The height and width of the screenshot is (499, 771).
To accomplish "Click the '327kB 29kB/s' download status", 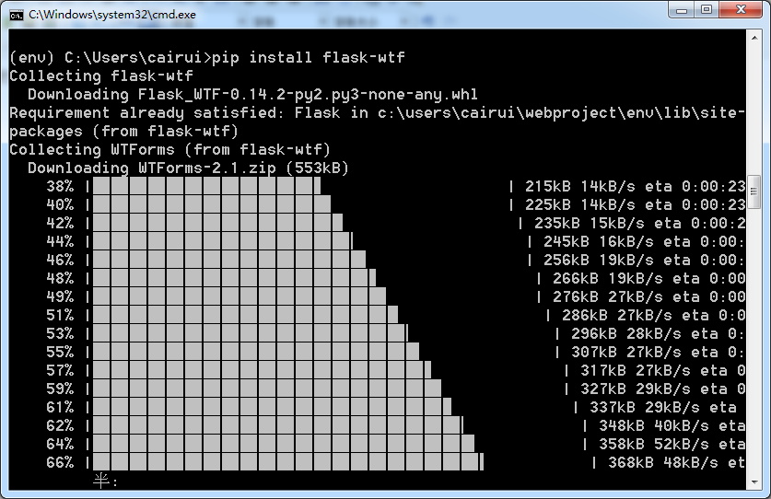I will pyautogui.click(x=636, y=389).
